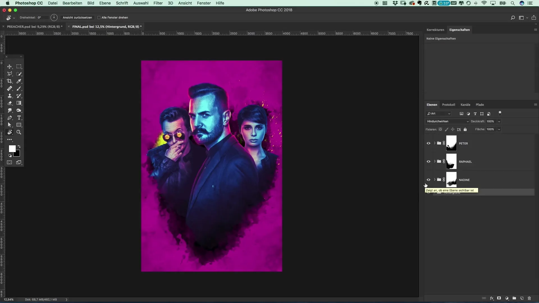The width and height of the screenshot is (539, 303).
Task: Open the Hindurchwirken blend mode dropdown
Action: pos(447,121)
